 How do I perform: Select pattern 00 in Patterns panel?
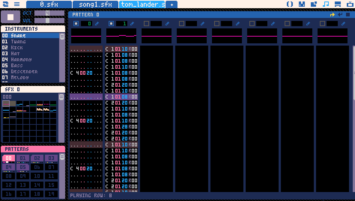(x=9, y=158)
